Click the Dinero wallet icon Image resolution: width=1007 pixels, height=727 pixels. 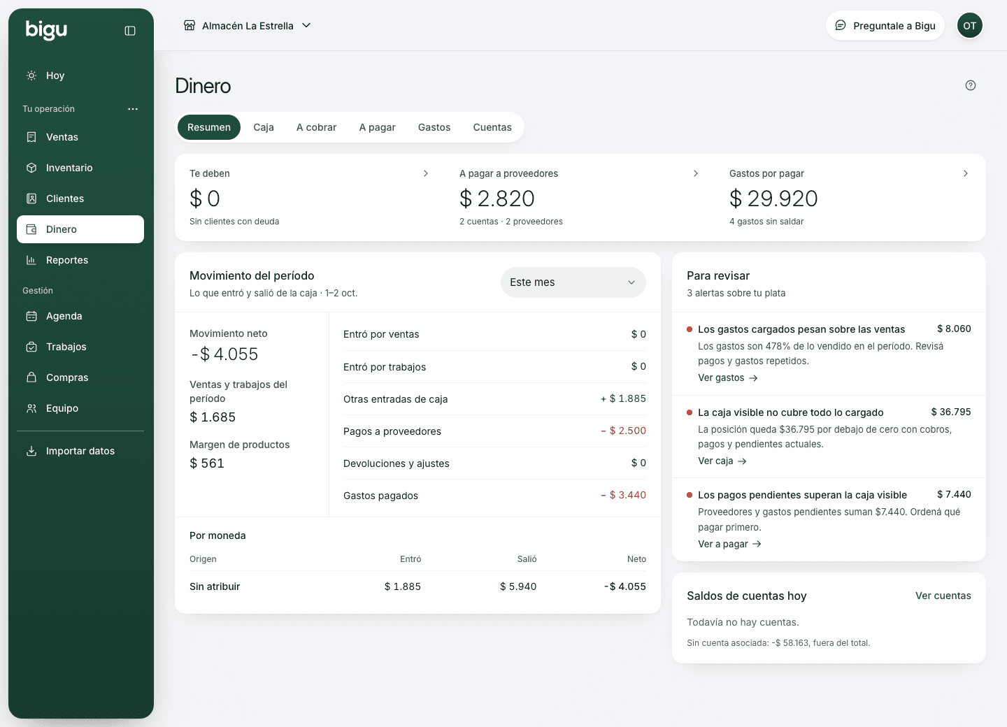point(31,229)
